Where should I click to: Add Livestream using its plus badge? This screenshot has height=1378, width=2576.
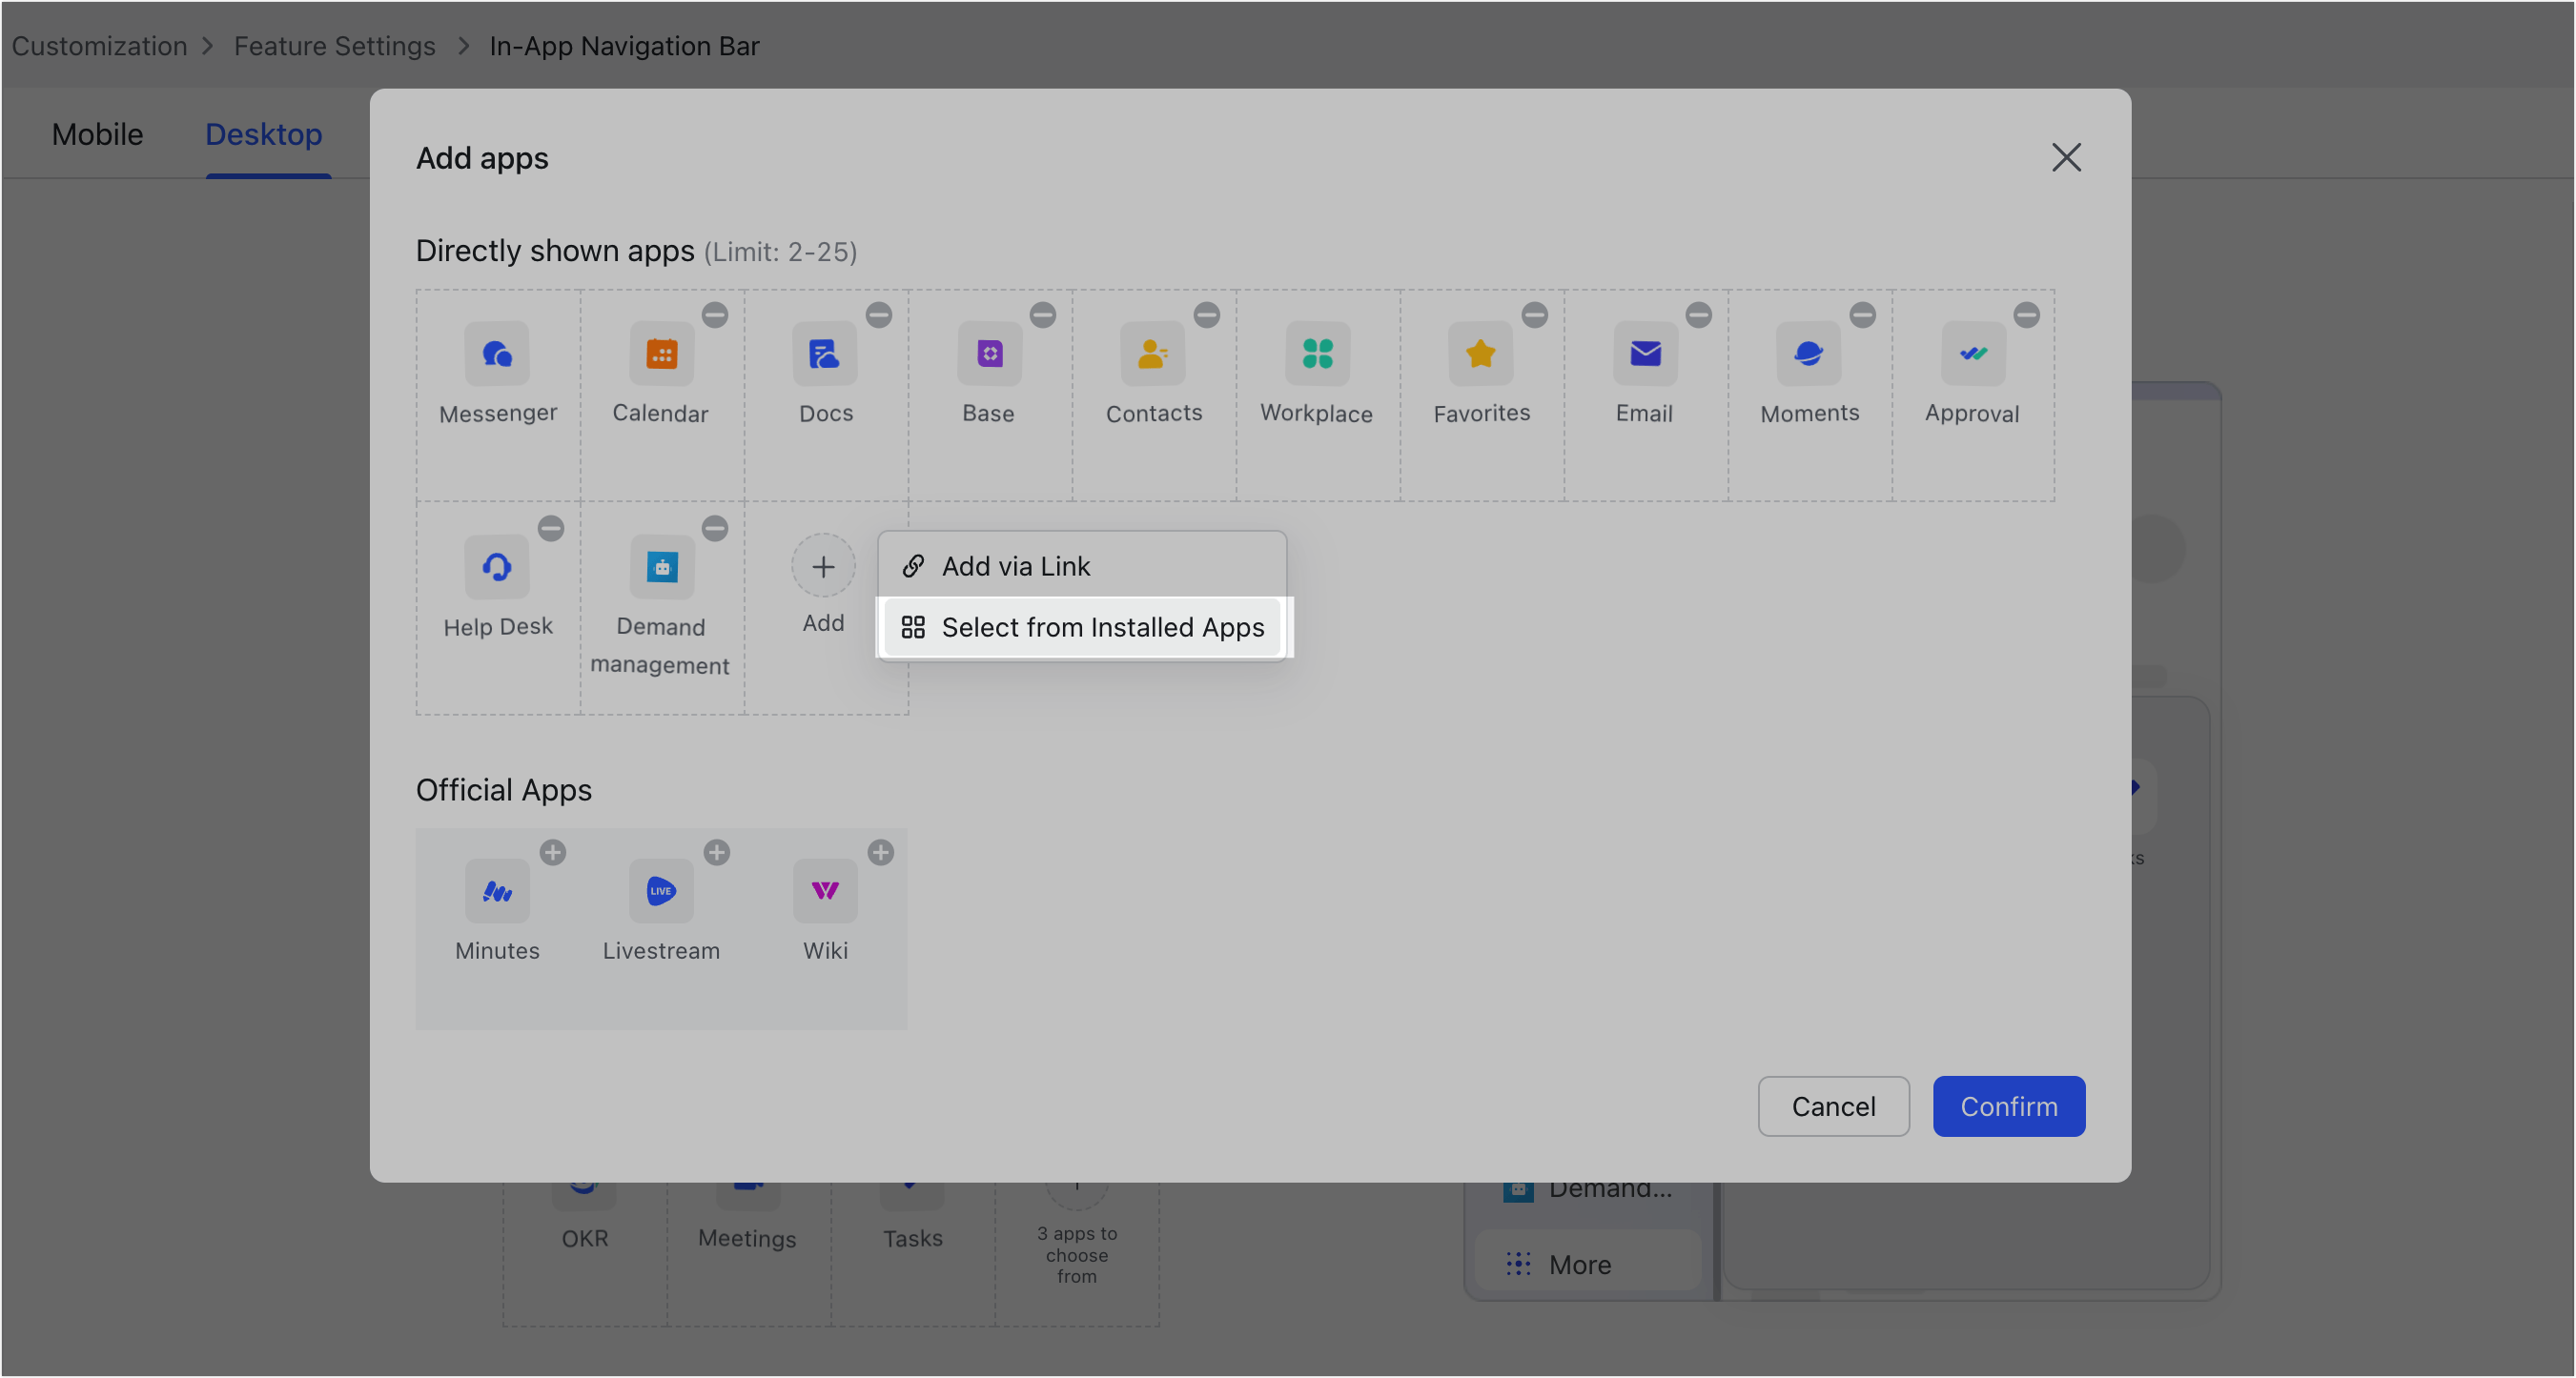[717, 852]
